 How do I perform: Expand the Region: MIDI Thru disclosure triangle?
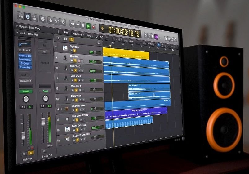point(17,26)
